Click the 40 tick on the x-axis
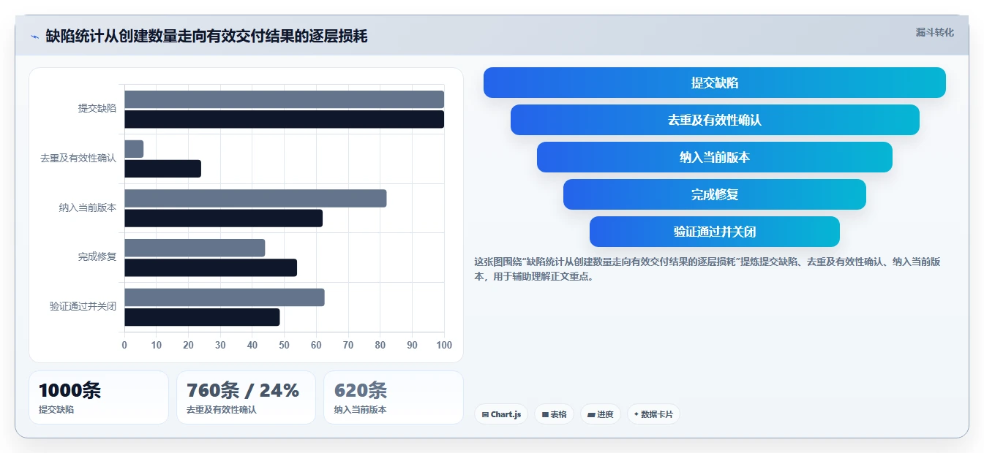984x453 pixels. pyautogui.click(x=252, y=345)
